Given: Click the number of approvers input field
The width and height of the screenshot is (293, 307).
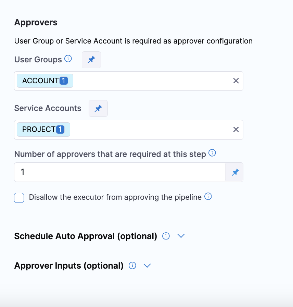Looking at the screenshot, I should [x=120, y=172].
